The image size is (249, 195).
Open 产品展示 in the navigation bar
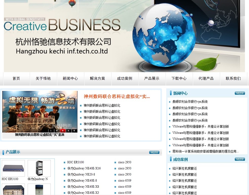pyautogui.click(x=152, y=79)
